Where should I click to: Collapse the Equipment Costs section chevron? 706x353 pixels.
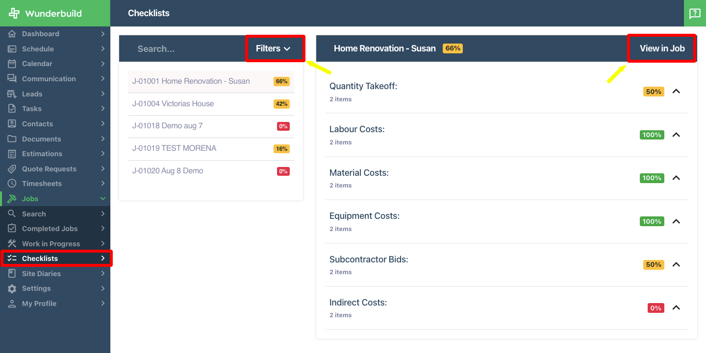676,221
